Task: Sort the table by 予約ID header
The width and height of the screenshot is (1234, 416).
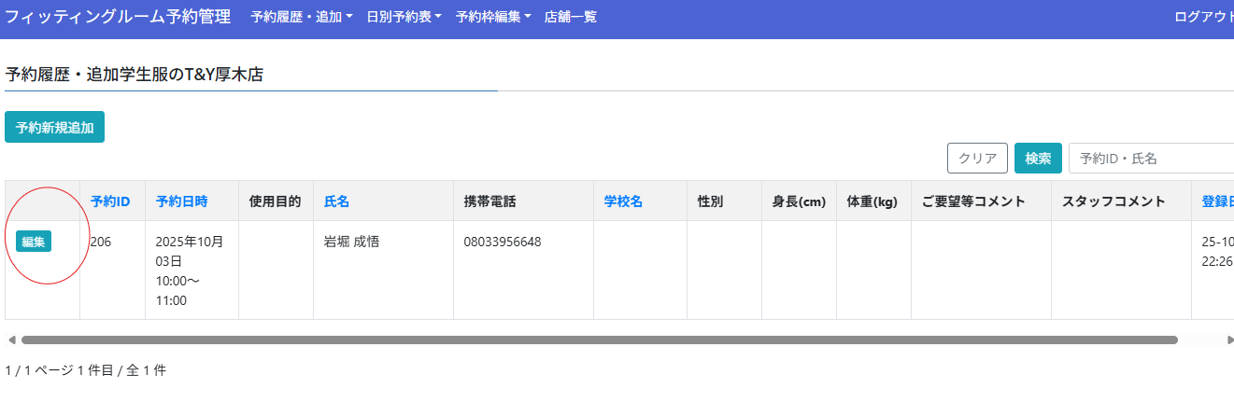Action: (110, 201)
